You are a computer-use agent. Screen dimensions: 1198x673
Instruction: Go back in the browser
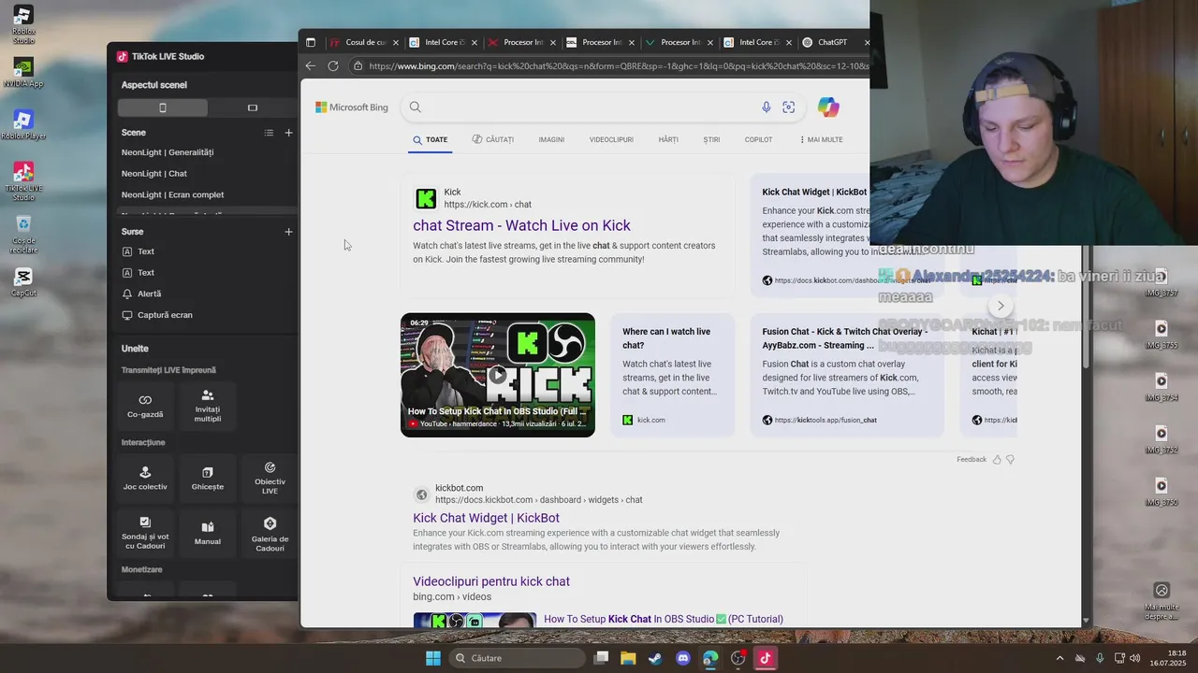pos(311,65)
